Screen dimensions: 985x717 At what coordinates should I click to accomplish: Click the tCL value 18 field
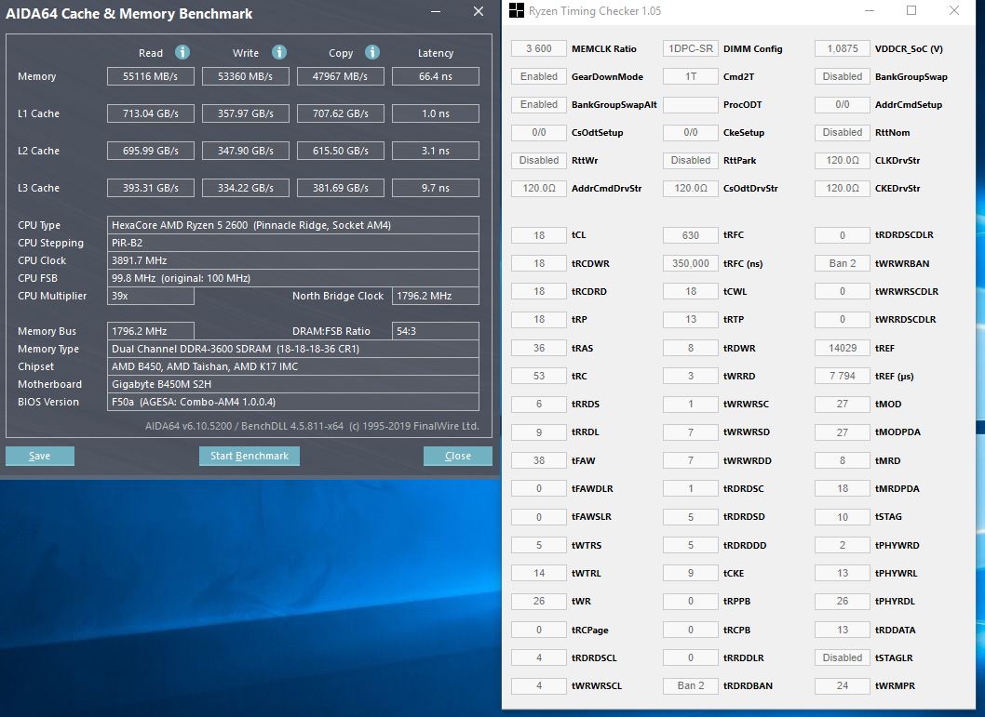point(539,235)
